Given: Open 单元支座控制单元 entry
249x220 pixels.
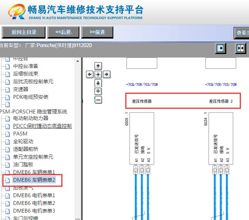Looking at the screenshot, I should click(33, 157).
